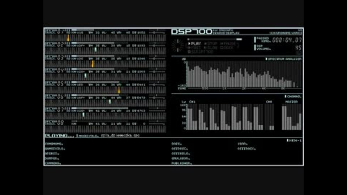Click the MASTER level meter bars

tap(292, 117)
